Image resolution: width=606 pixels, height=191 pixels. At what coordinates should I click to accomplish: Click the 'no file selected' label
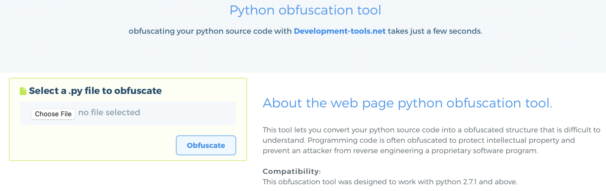(x=109, y=112)
